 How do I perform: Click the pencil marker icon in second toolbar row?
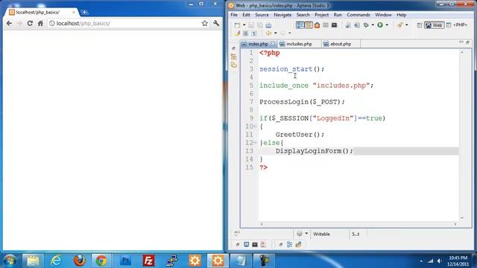click(x=237, y=33)
